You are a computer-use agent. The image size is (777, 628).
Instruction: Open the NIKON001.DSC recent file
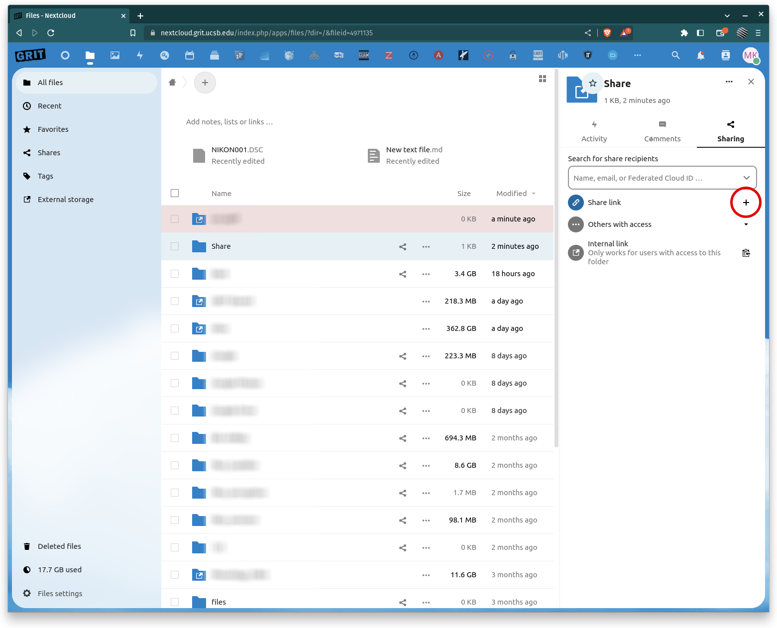point(229,155)
